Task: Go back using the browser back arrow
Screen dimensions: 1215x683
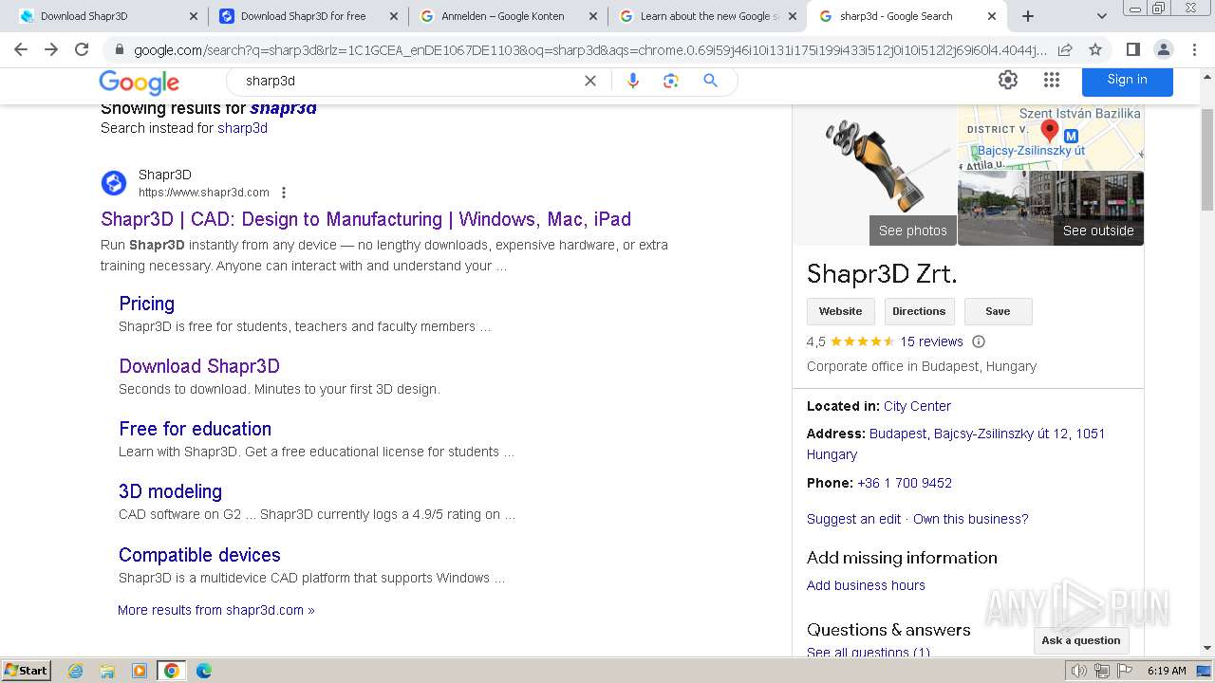Action: coord(21,49)
